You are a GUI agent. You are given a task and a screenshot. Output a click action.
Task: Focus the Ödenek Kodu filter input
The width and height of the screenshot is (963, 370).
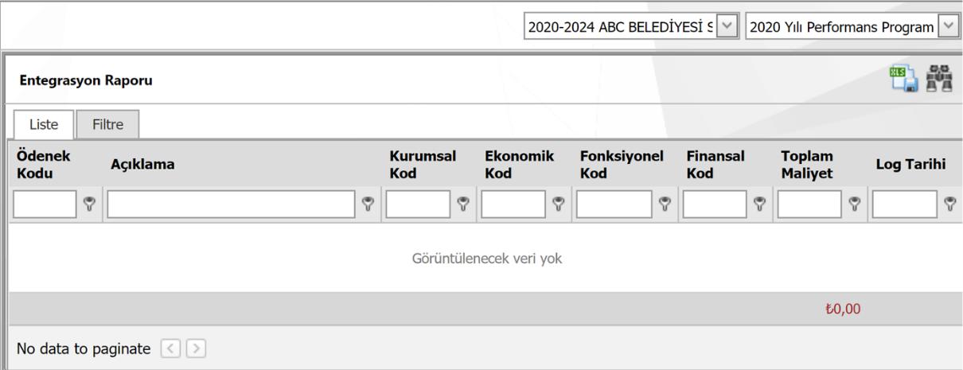[45, 204]
